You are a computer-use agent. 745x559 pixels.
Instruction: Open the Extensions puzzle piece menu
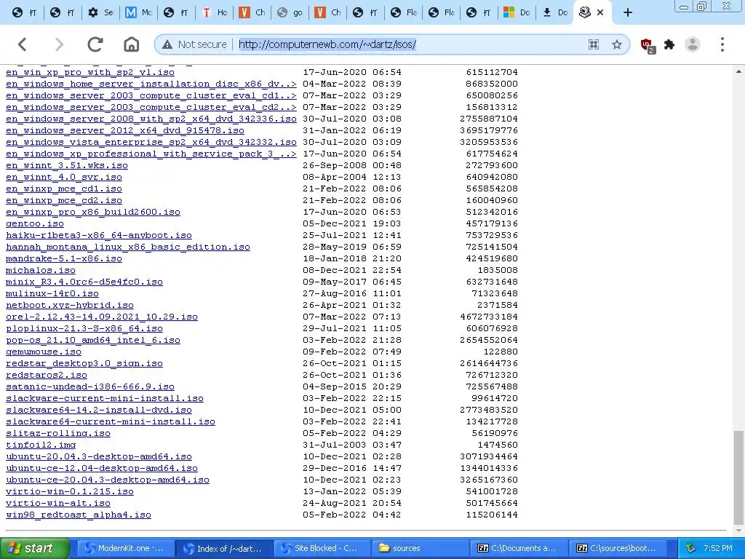tap(669, 44)
